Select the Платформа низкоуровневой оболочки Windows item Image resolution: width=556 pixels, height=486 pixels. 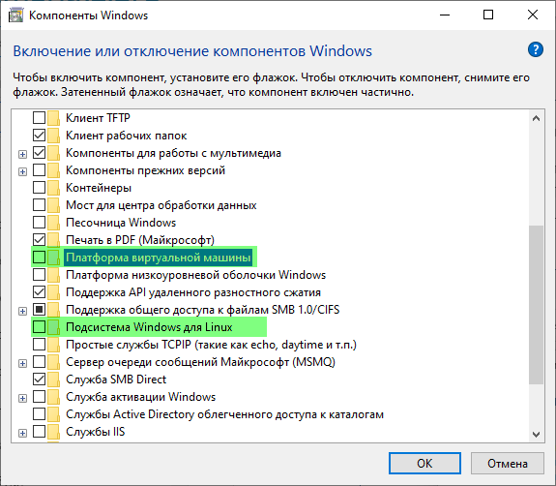pos(195,275)
